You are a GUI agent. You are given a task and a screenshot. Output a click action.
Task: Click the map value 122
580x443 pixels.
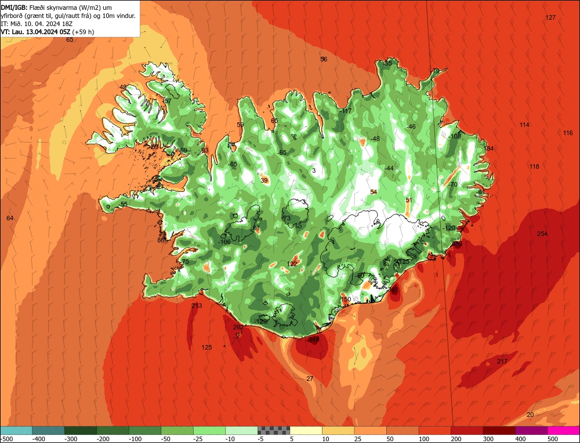(x=292, y=264)
